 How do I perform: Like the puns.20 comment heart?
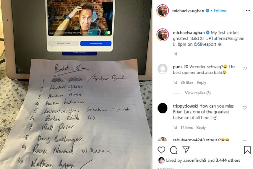point(245,69)
